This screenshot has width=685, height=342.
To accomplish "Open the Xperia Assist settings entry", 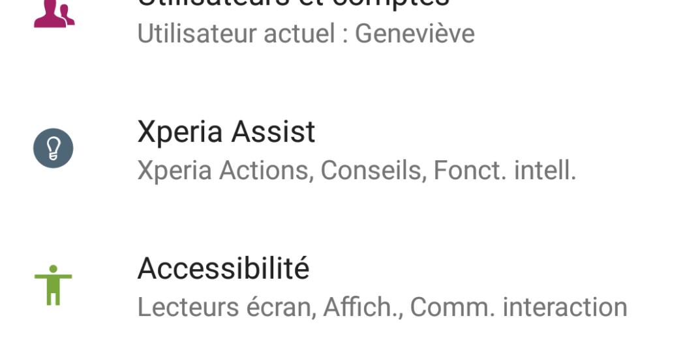I will coord(342,150).
